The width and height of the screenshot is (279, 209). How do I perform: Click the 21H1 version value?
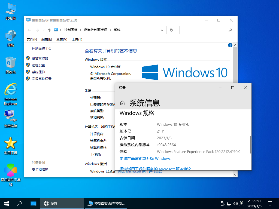[161, 131]
